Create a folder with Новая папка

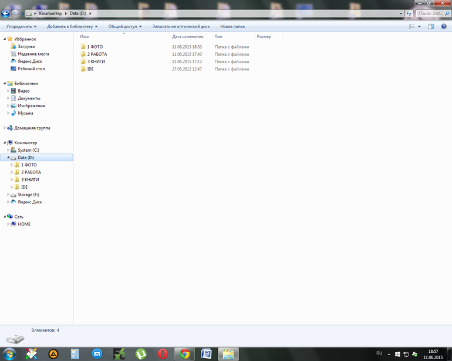[232, 26]
